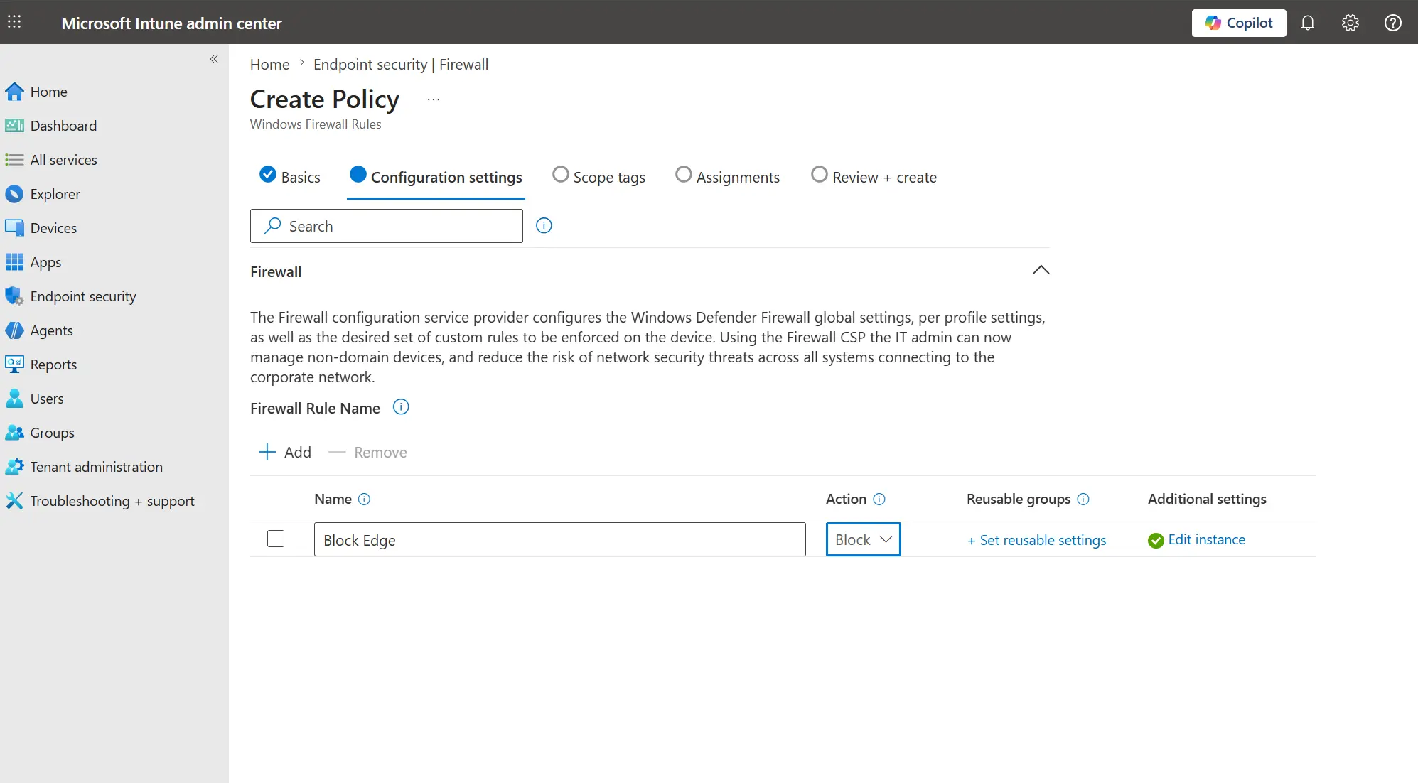Open the Explorer section
This screenshot has width=1418, height=783.
point(55,194)
